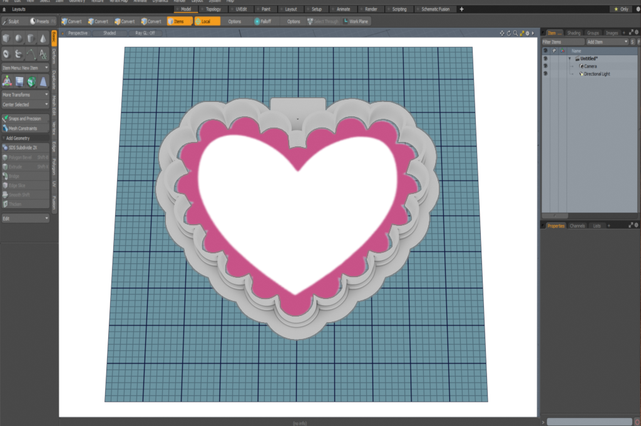Viewport: 641px width, 426px height.
Task: Hide the Directional Light item
Action: coord(545,74)
